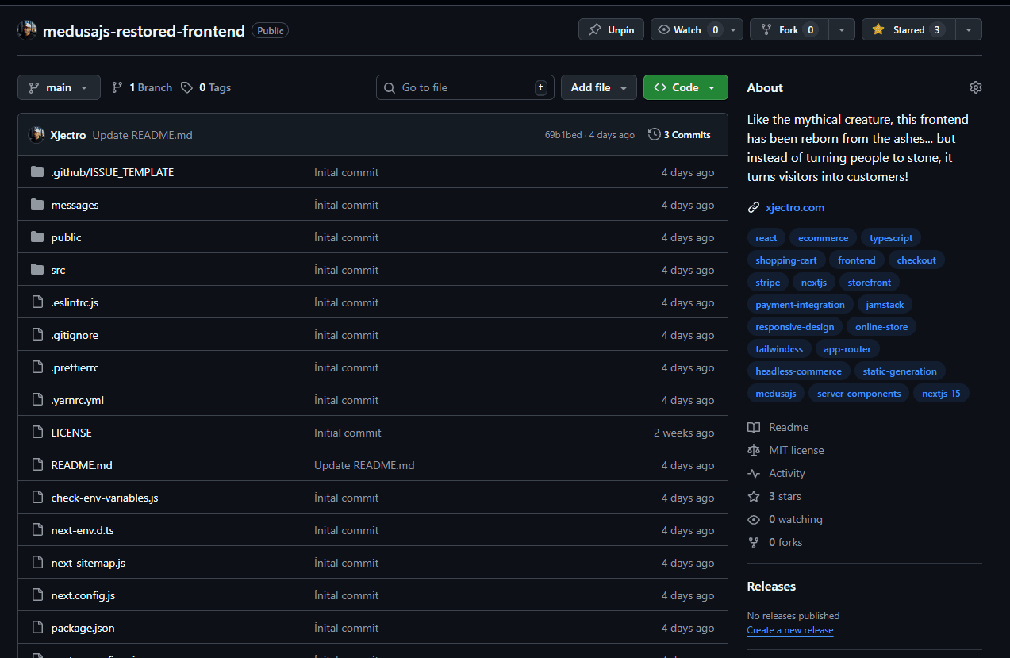The width and height of the screenshot is (1010, 658).
Task: Click the link chain icon before xjectro.com
Action: (753, 207)
